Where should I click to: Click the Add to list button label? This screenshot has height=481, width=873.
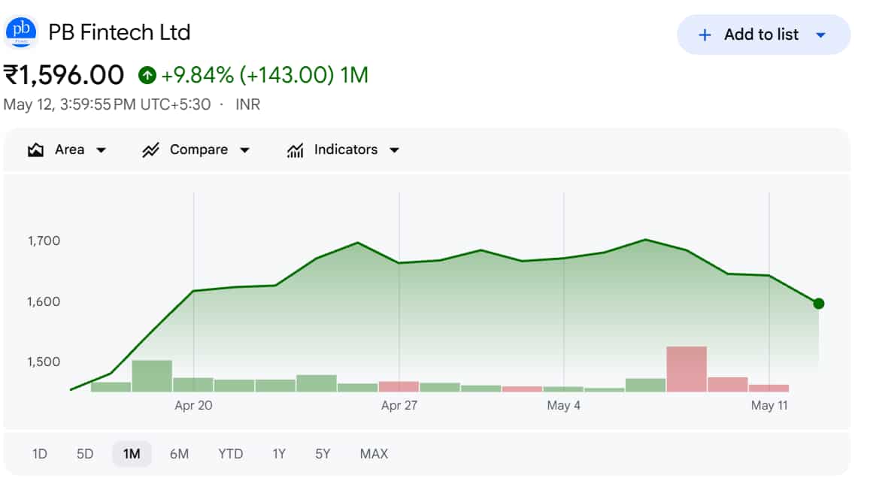coord(761,35)
